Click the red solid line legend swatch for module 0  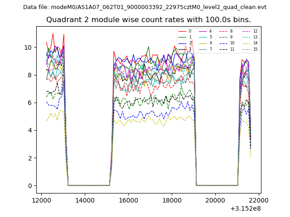click(x=181, y=31)
